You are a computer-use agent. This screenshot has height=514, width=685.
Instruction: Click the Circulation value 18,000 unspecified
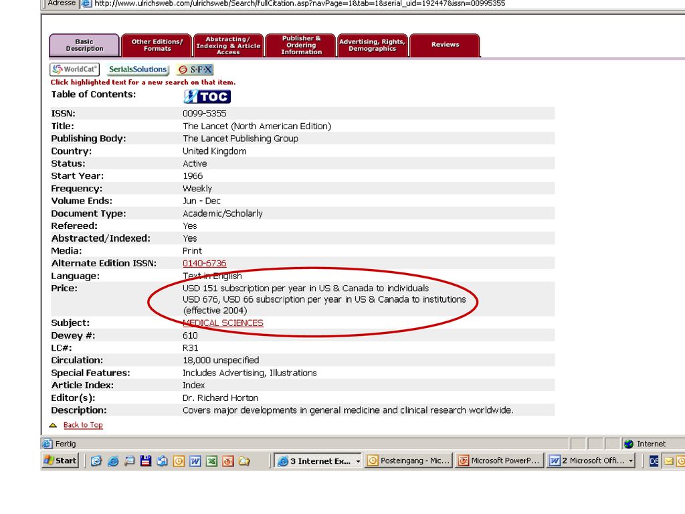[221, 360]
